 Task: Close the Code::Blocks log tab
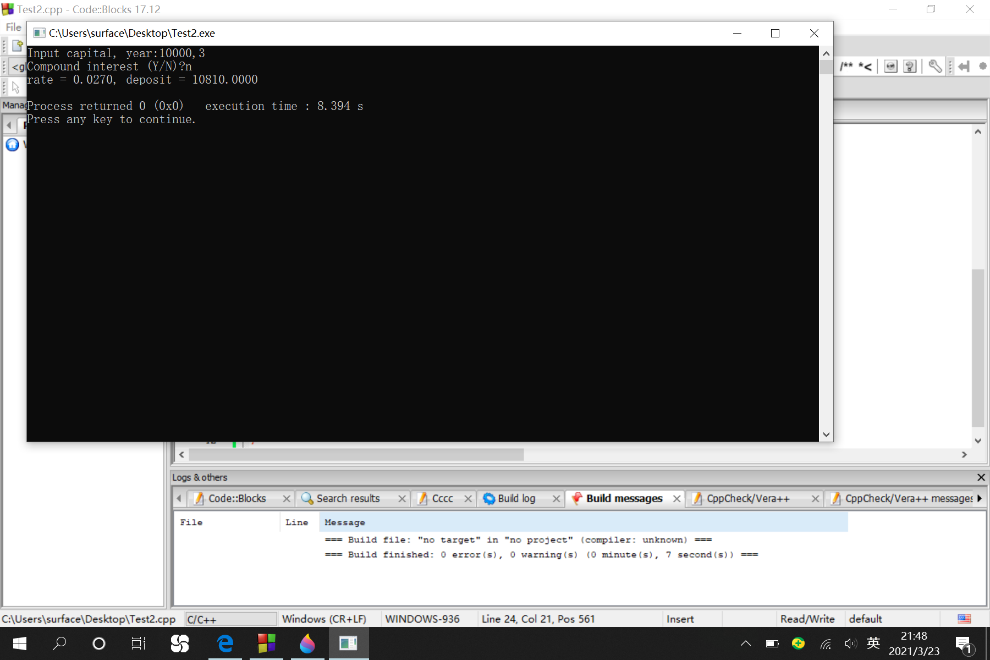287,498
